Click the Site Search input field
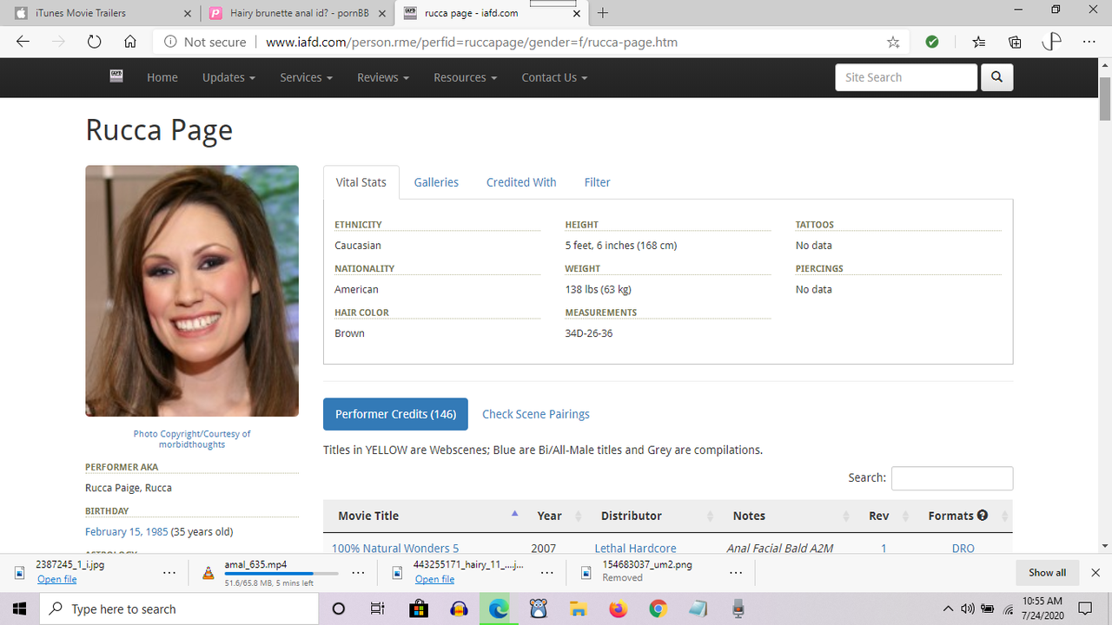Image resolution: width=1112 pixels, height=625 pixels. [x=906, y=77]
